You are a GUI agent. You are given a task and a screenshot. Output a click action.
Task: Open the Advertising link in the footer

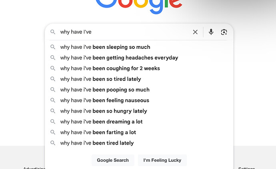pos(34,168)
